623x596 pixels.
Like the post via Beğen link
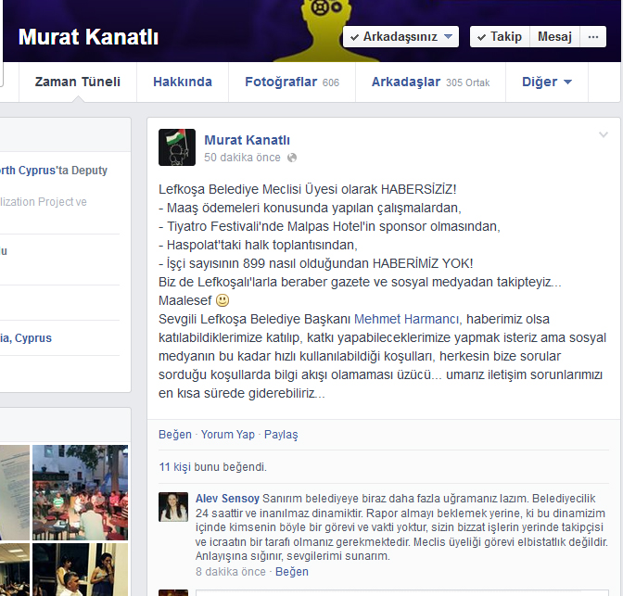click(x=175, y=434)
